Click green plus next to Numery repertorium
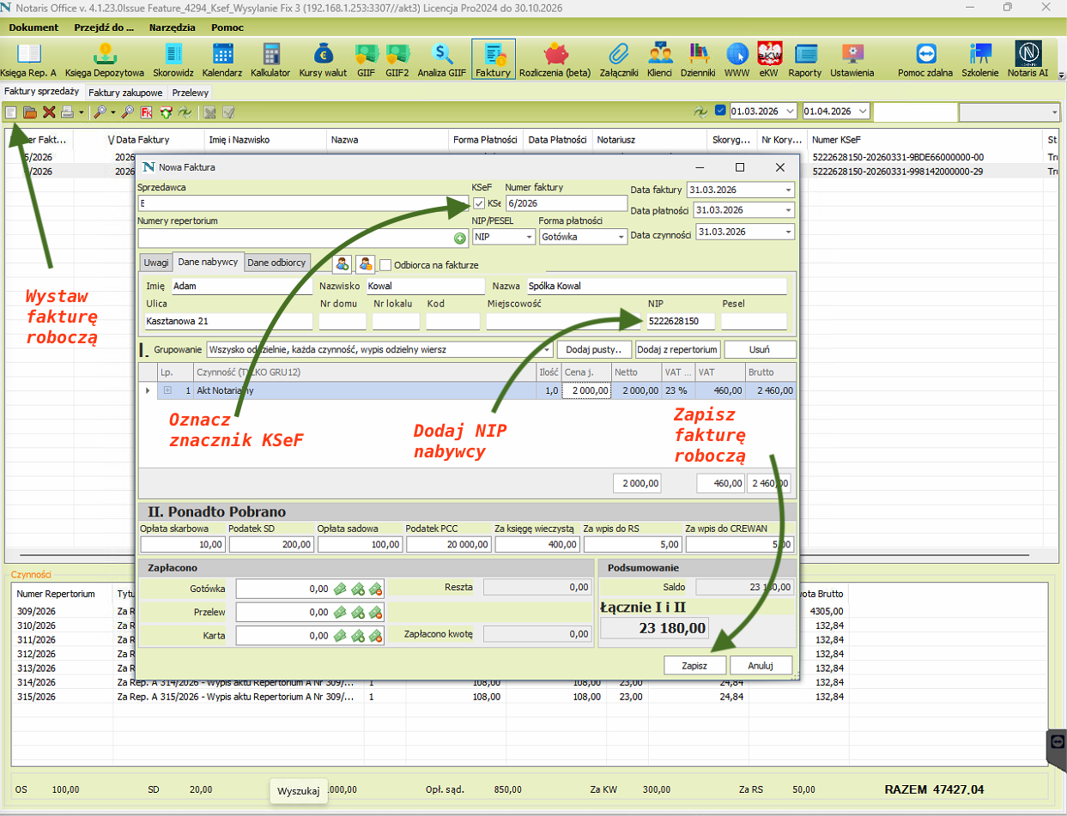The width and height of the screenshot is (1067, 816). (460, 238)
